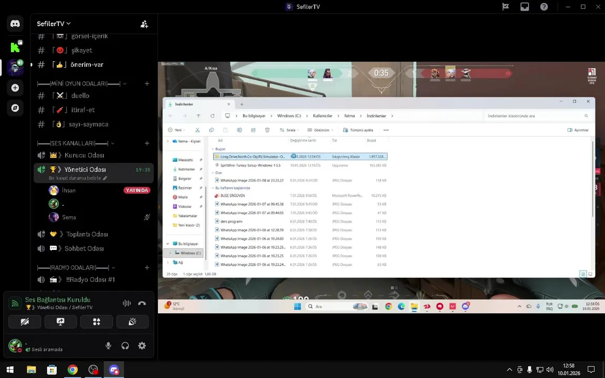Open Microsoft Store from the taskbar
Image resolution: width=605 pixels, height=378 pixels.
tap(51, 370)
